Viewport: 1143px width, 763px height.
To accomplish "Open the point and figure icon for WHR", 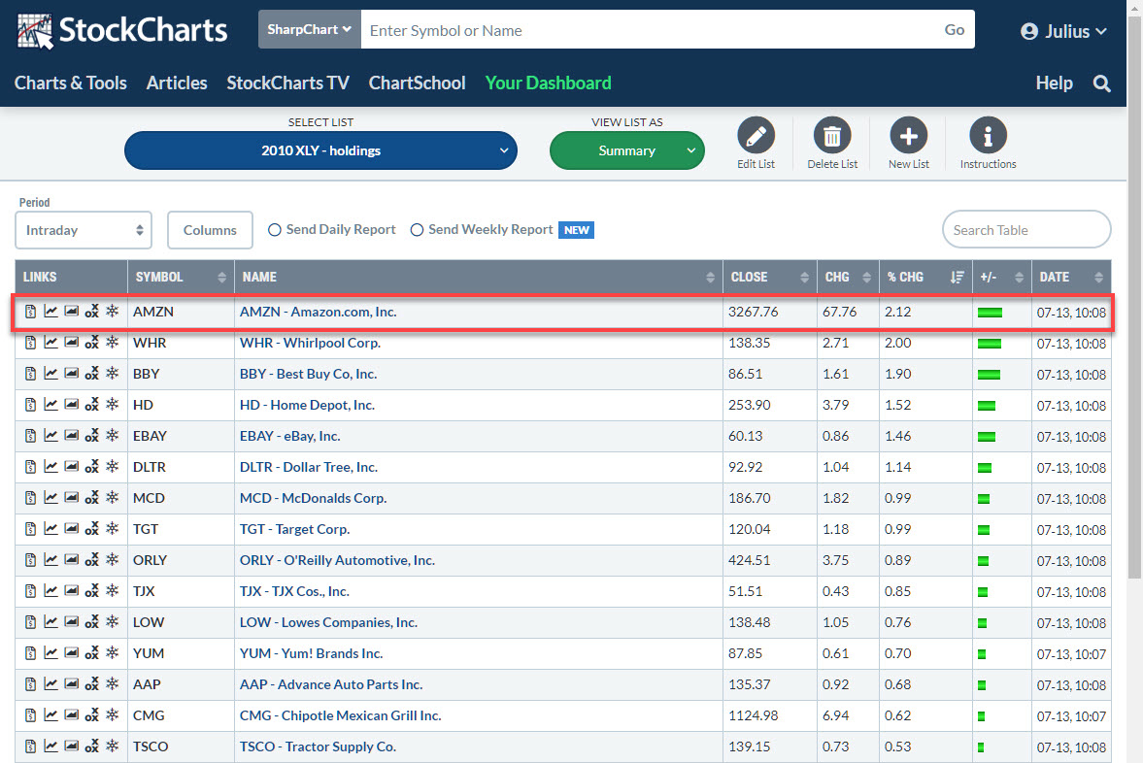I will click(91, 344).
